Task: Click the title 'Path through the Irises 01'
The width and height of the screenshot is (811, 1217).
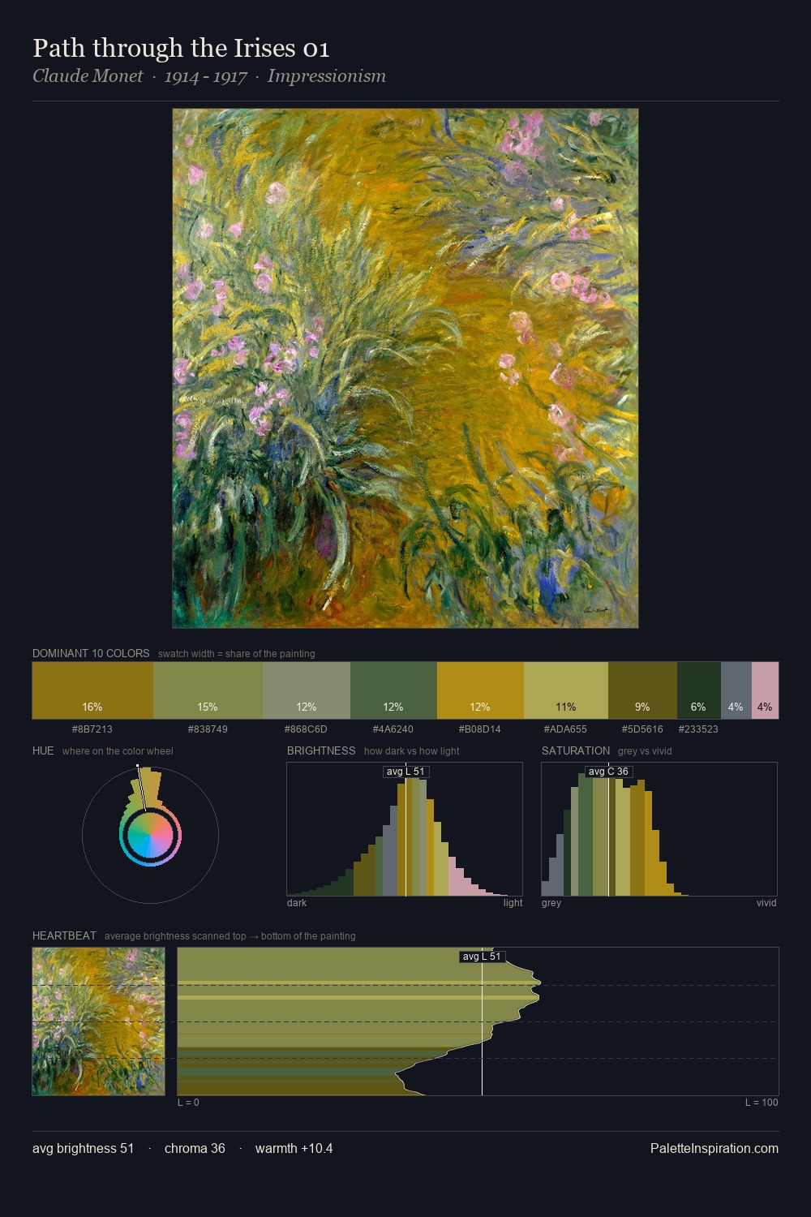Action: point(181,48)
